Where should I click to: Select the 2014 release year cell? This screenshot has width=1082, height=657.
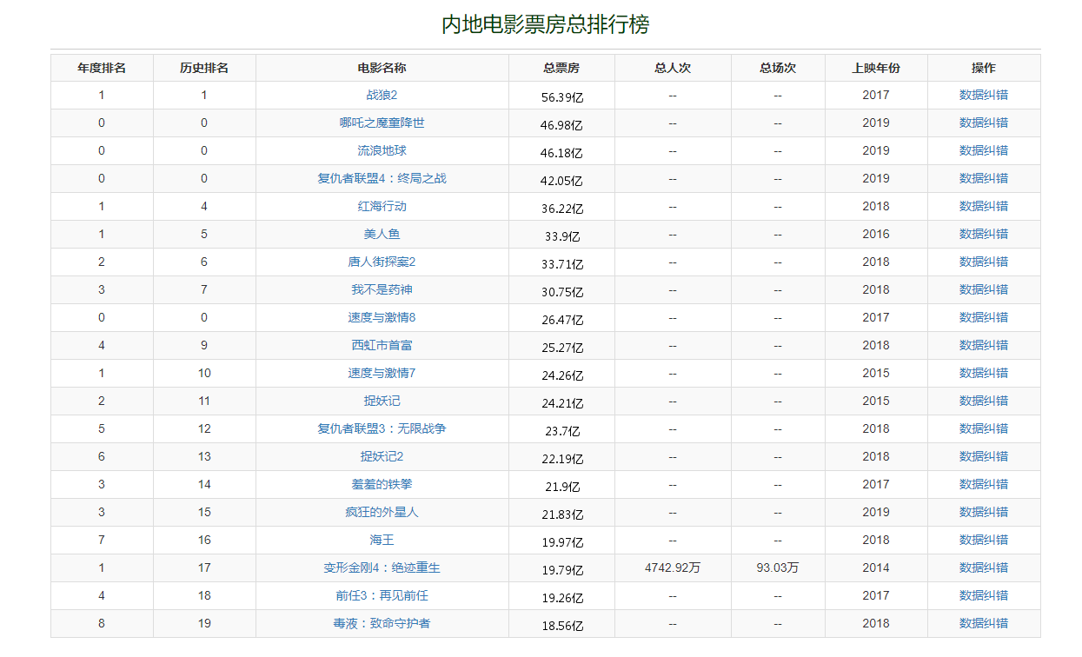(876, 568)
